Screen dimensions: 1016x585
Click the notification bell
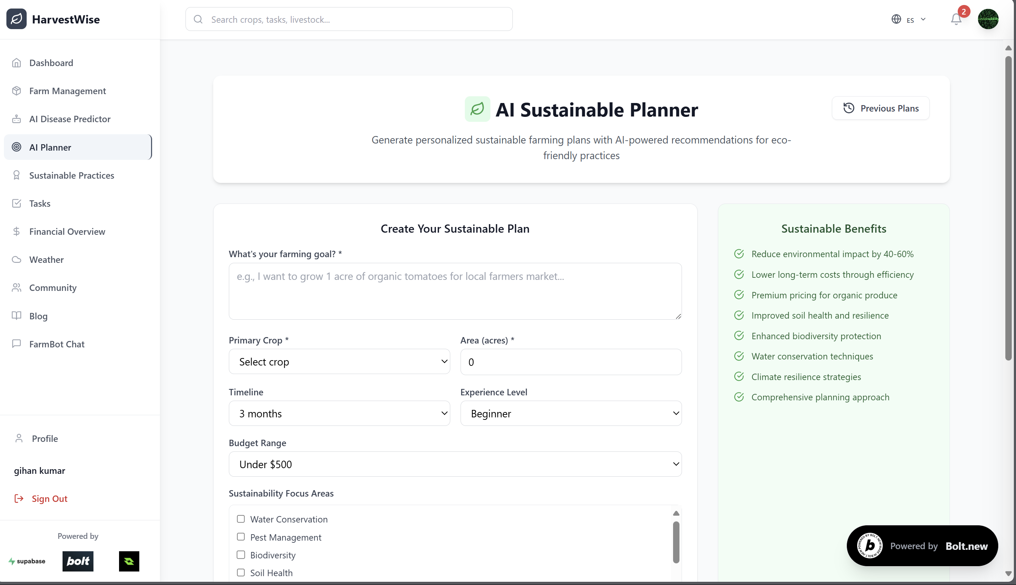pos(955,19)
